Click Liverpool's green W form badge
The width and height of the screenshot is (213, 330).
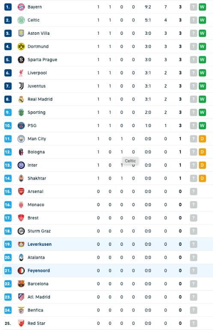click(x=202, y=73)
